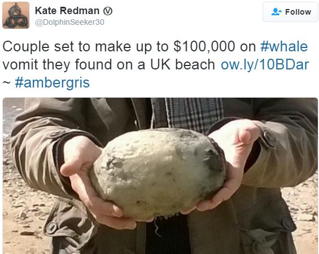
Task: Select the $100,000 amount in the tweet
Action: (x=204, y=47)
